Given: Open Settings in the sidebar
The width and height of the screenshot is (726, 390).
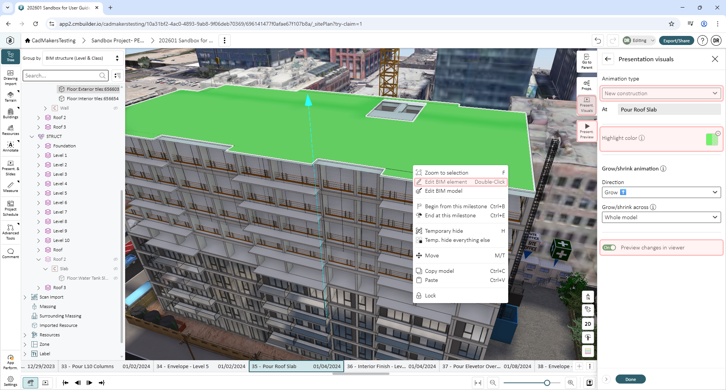Looking at the screenshot, I should tap(11, 381).
